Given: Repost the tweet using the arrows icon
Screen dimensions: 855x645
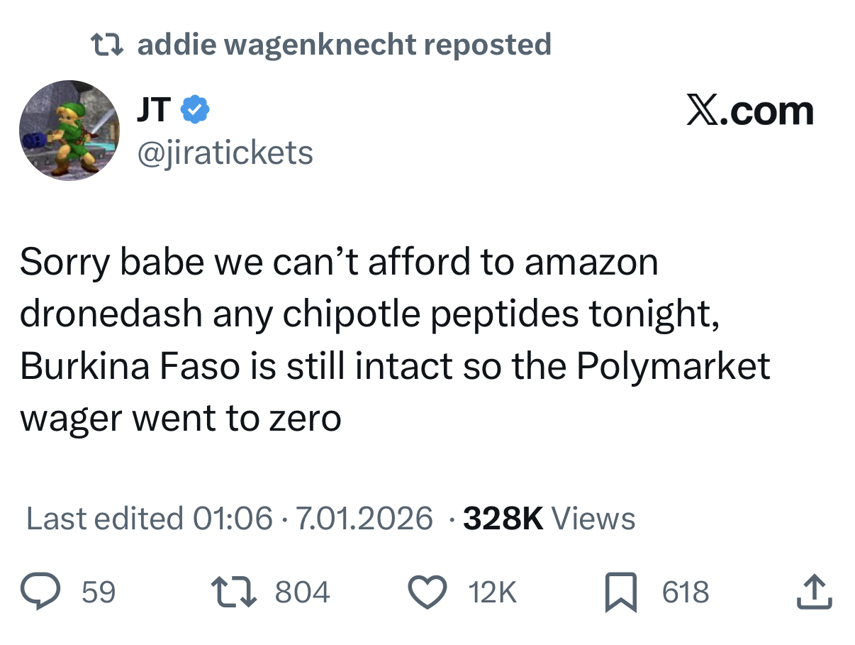Looking at the screenshot, I should (234, 592).
